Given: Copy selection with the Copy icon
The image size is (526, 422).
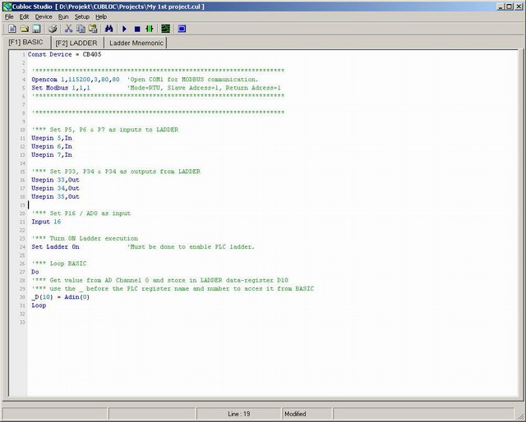Looking at the screenshot, I should click(x=81, y=29).
